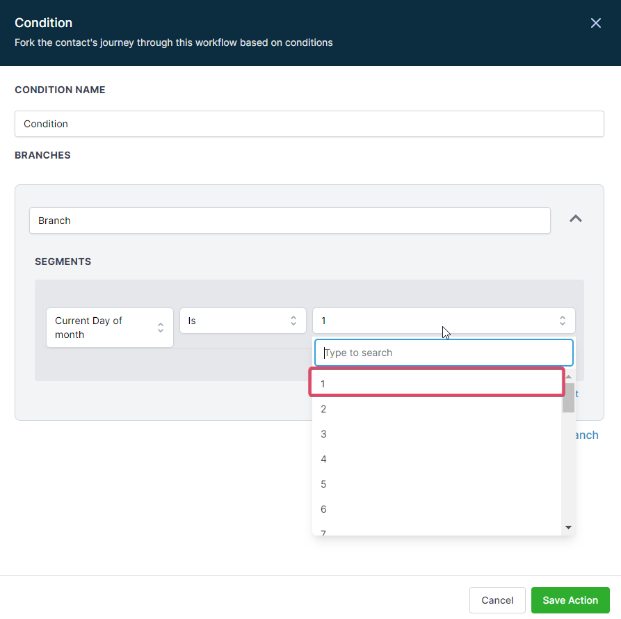The width and height of the screenshot is (621, 619).
Task: Select day 2 from the list
Action: (436, 409)
